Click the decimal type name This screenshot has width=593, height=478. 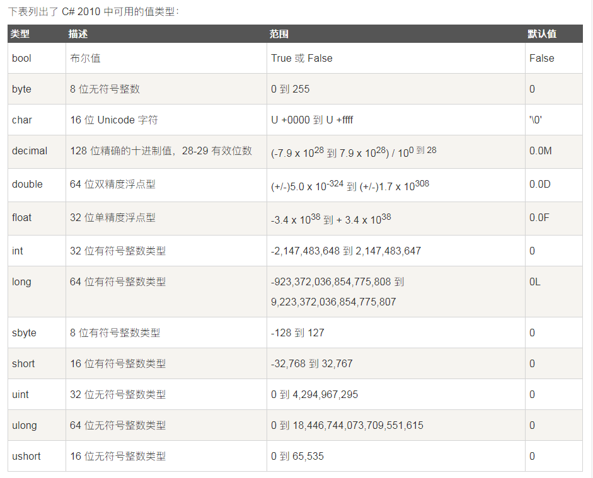[30, 151]
